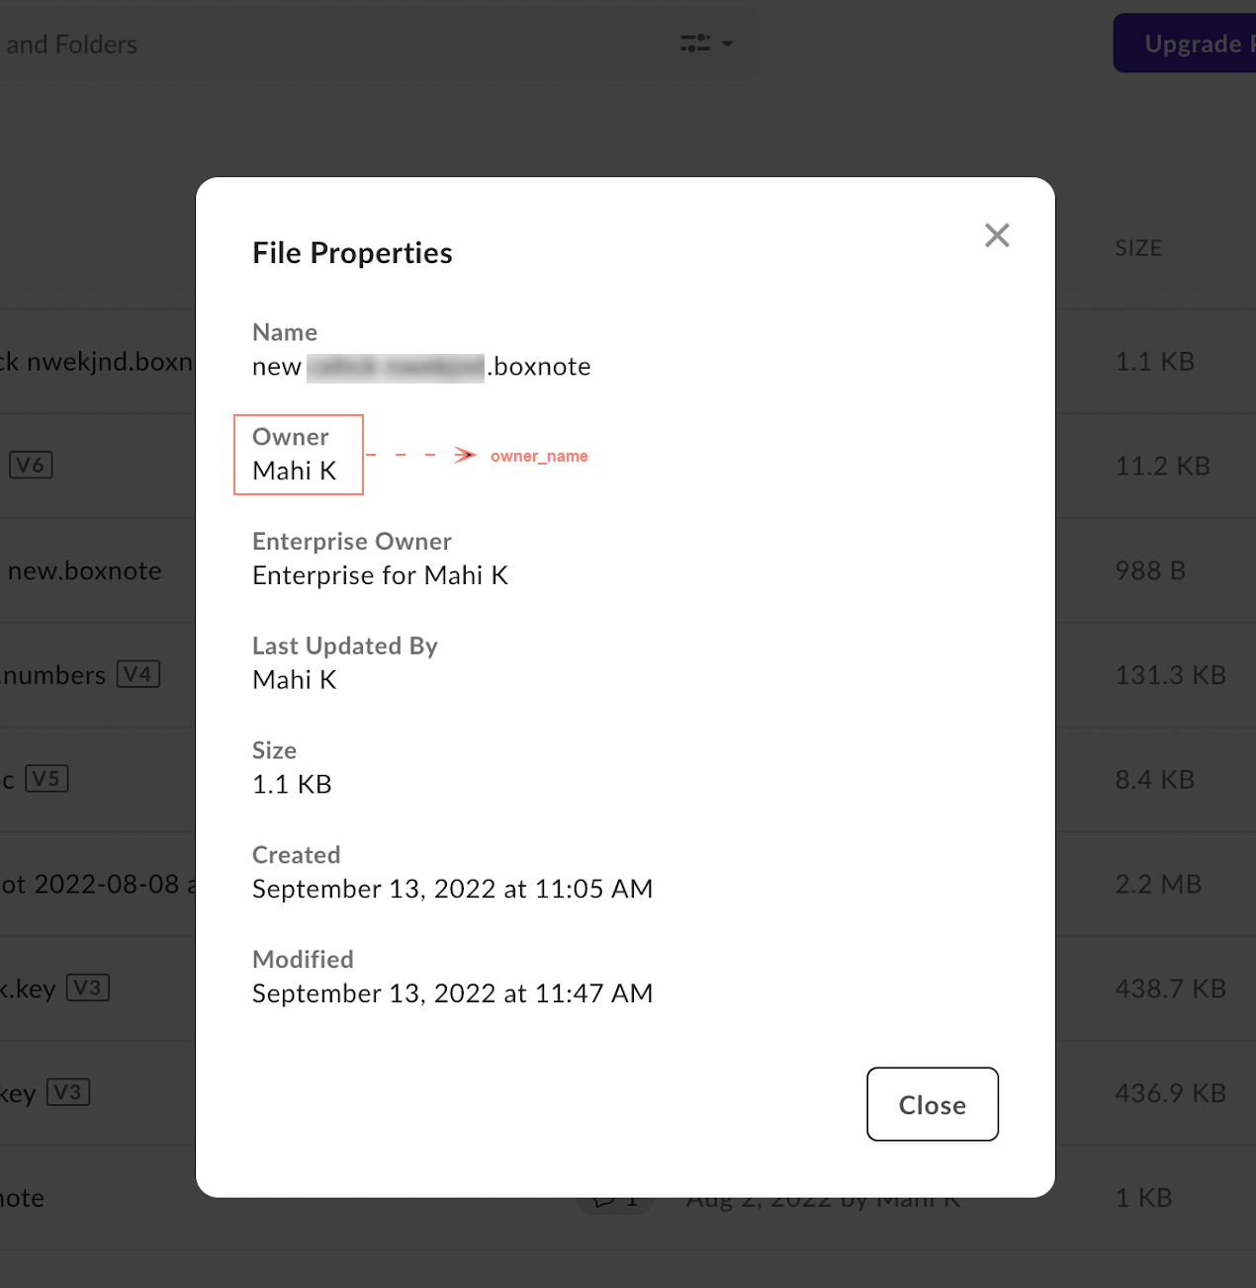This screenshot has width=1256, height=1288.
Task: Click the Enterprise Owner value text
Action: click(x=380, y=575)
